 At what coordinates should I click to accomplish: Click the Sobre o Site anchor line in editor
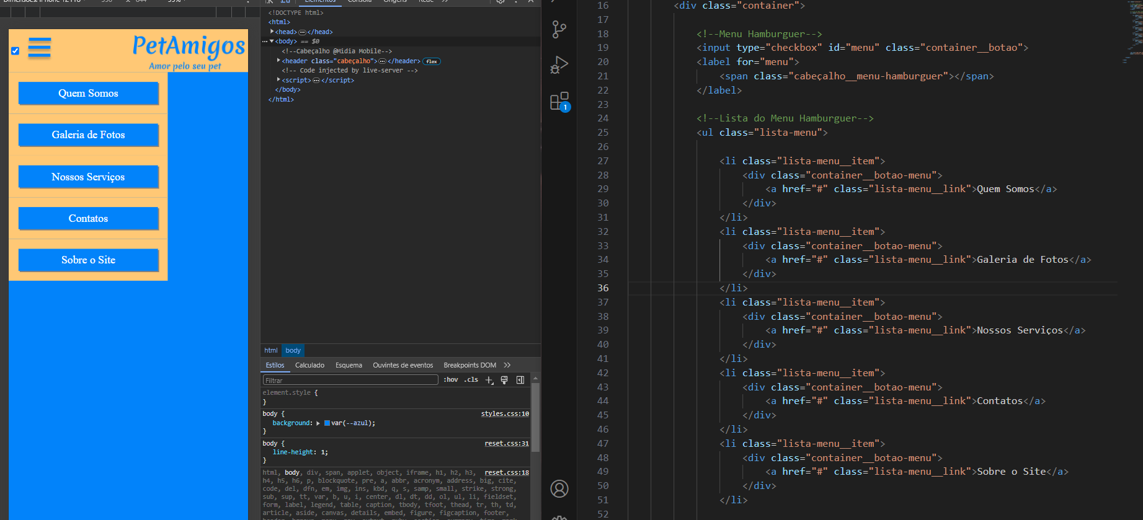click(x=917, y=472)
